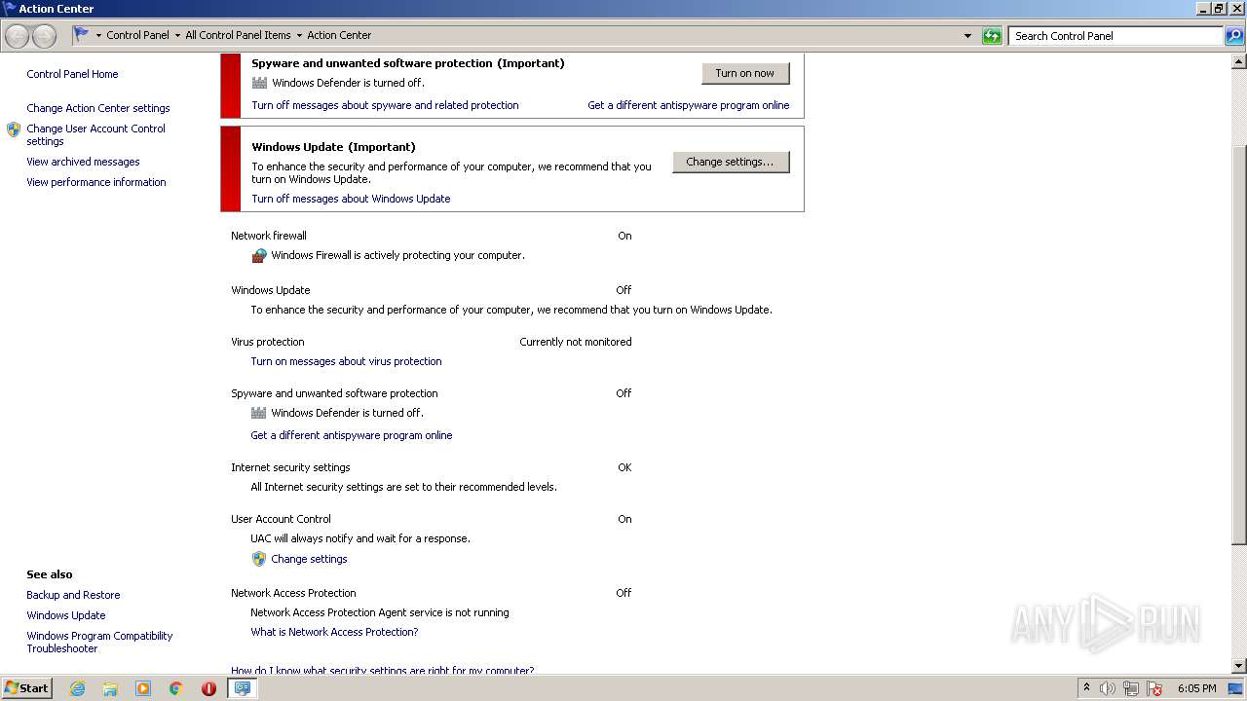Open the Opera browser taskbar icon
Image resolution: width=1247 pixels, height=701 pixels.
pyautogui.click(x=208, y=688)
